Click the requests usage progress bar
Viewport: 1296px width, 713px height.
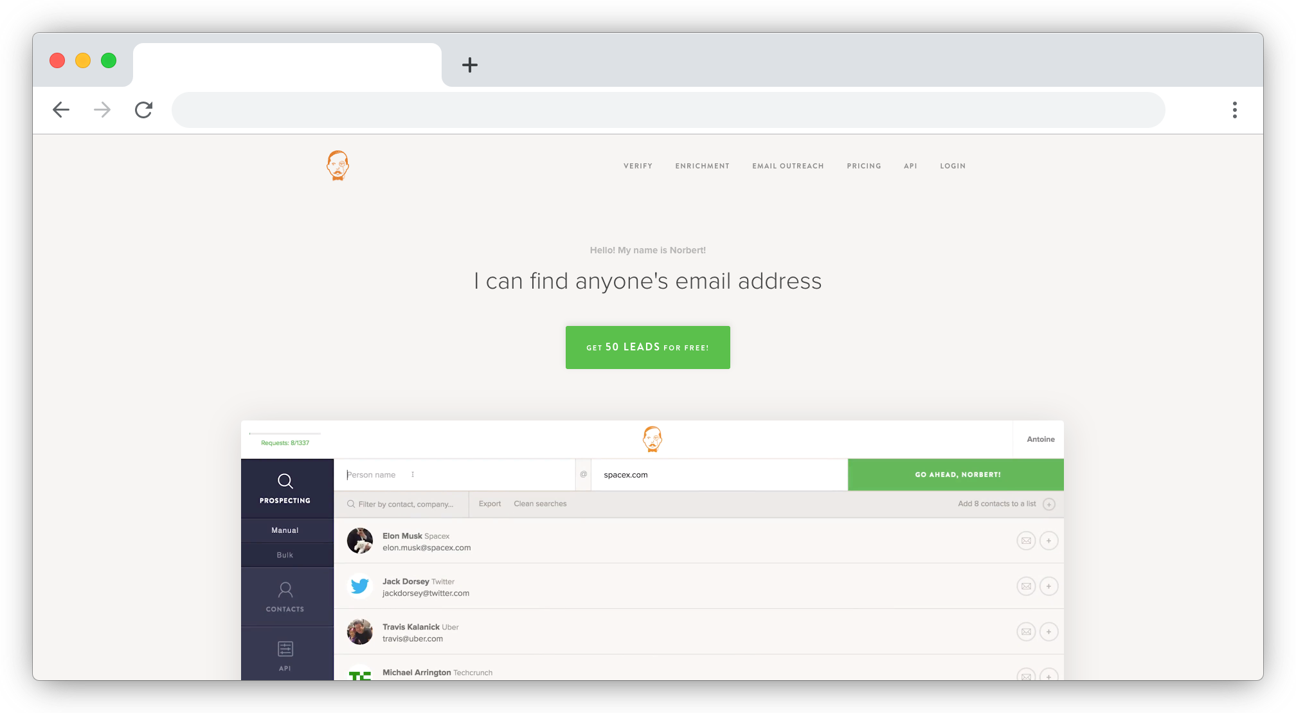[x=285, y=434]
